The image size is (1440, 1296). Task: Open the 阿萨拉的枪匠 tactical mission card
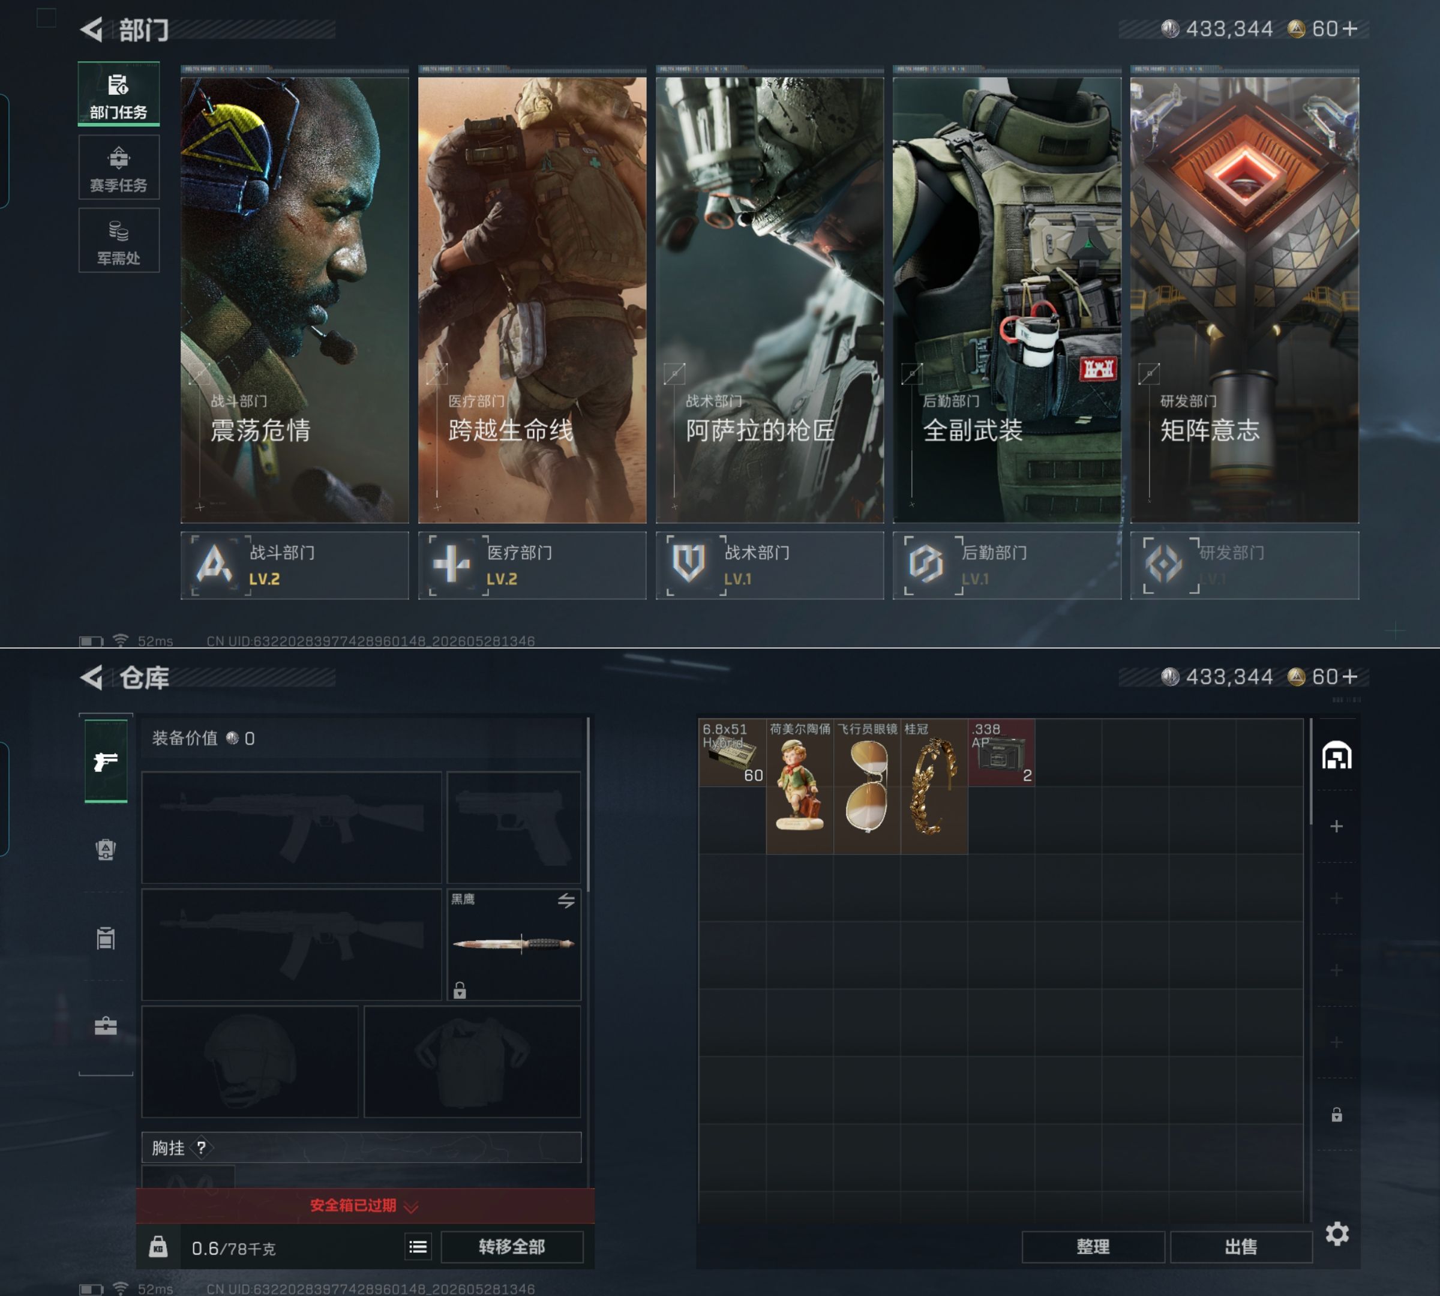(x=770, y=300)
